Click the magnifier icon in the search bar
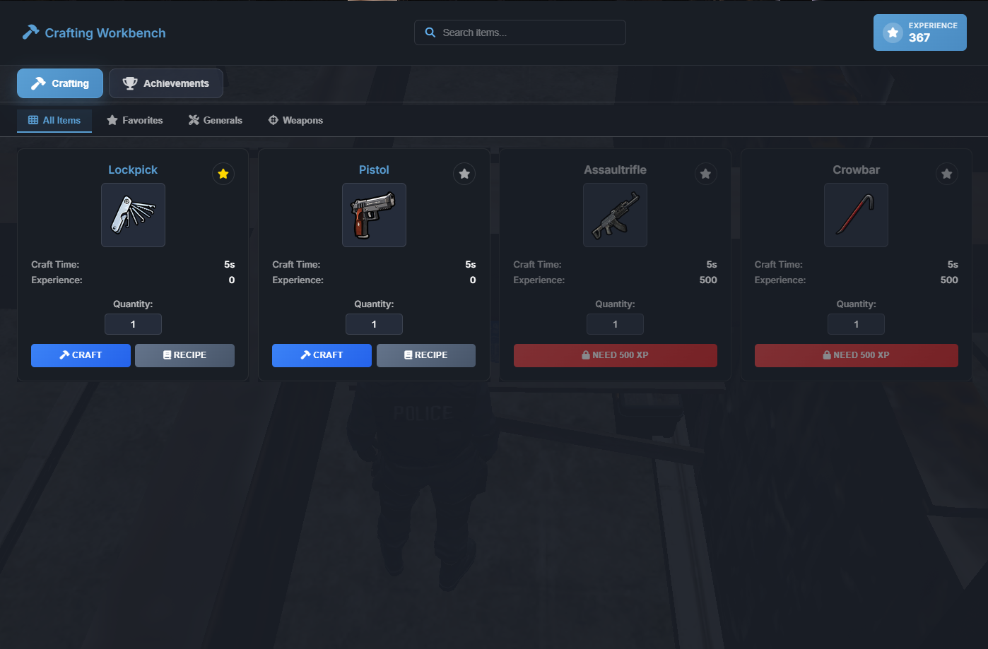Screen dimensions: 988x649 click(430, 32)
